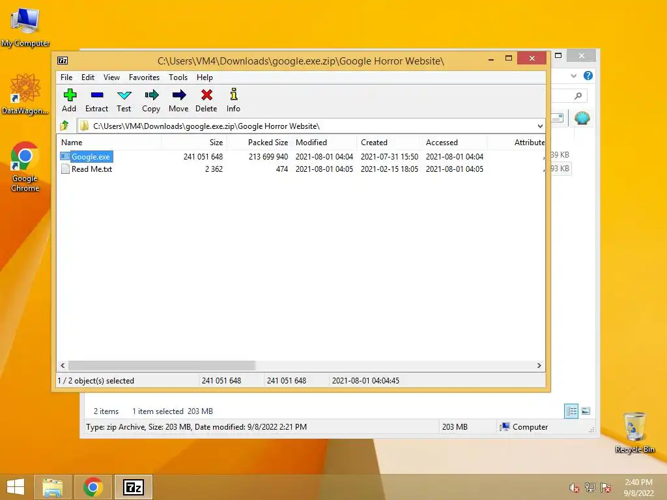
Task: Click the Windows Start button
Action: click(x=16, y=487)
